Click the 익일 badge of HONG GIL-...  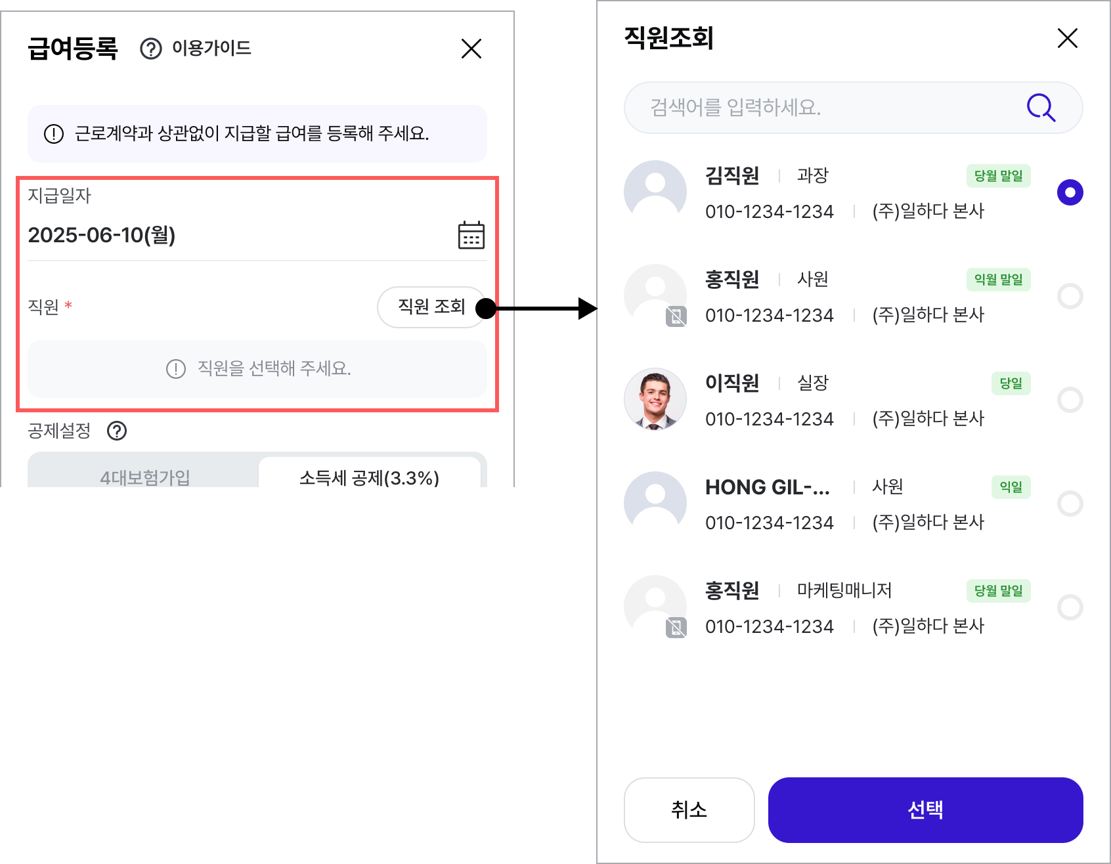pyautogui.click(x=1011, y=487)
